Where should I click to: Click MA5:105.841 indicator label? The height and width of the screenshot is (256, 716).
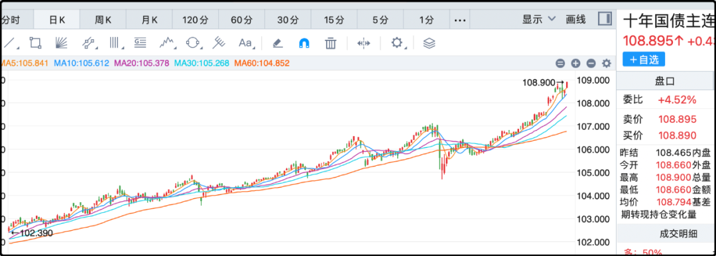point(25,63)
